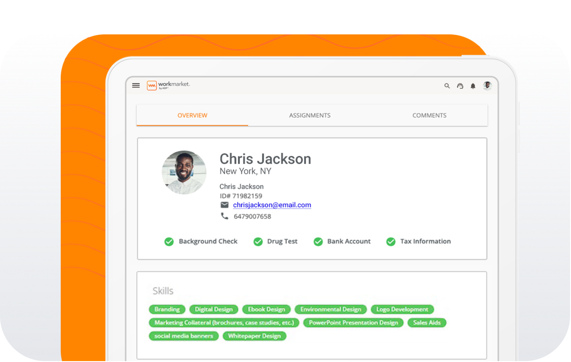
Task: Open the Comments tab
Action: tap(429, 115)
